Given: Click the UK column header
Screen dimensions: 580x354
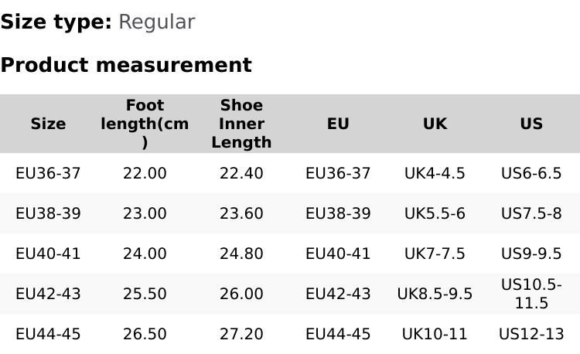Looking at the screenshot, I should click(435, 124).
